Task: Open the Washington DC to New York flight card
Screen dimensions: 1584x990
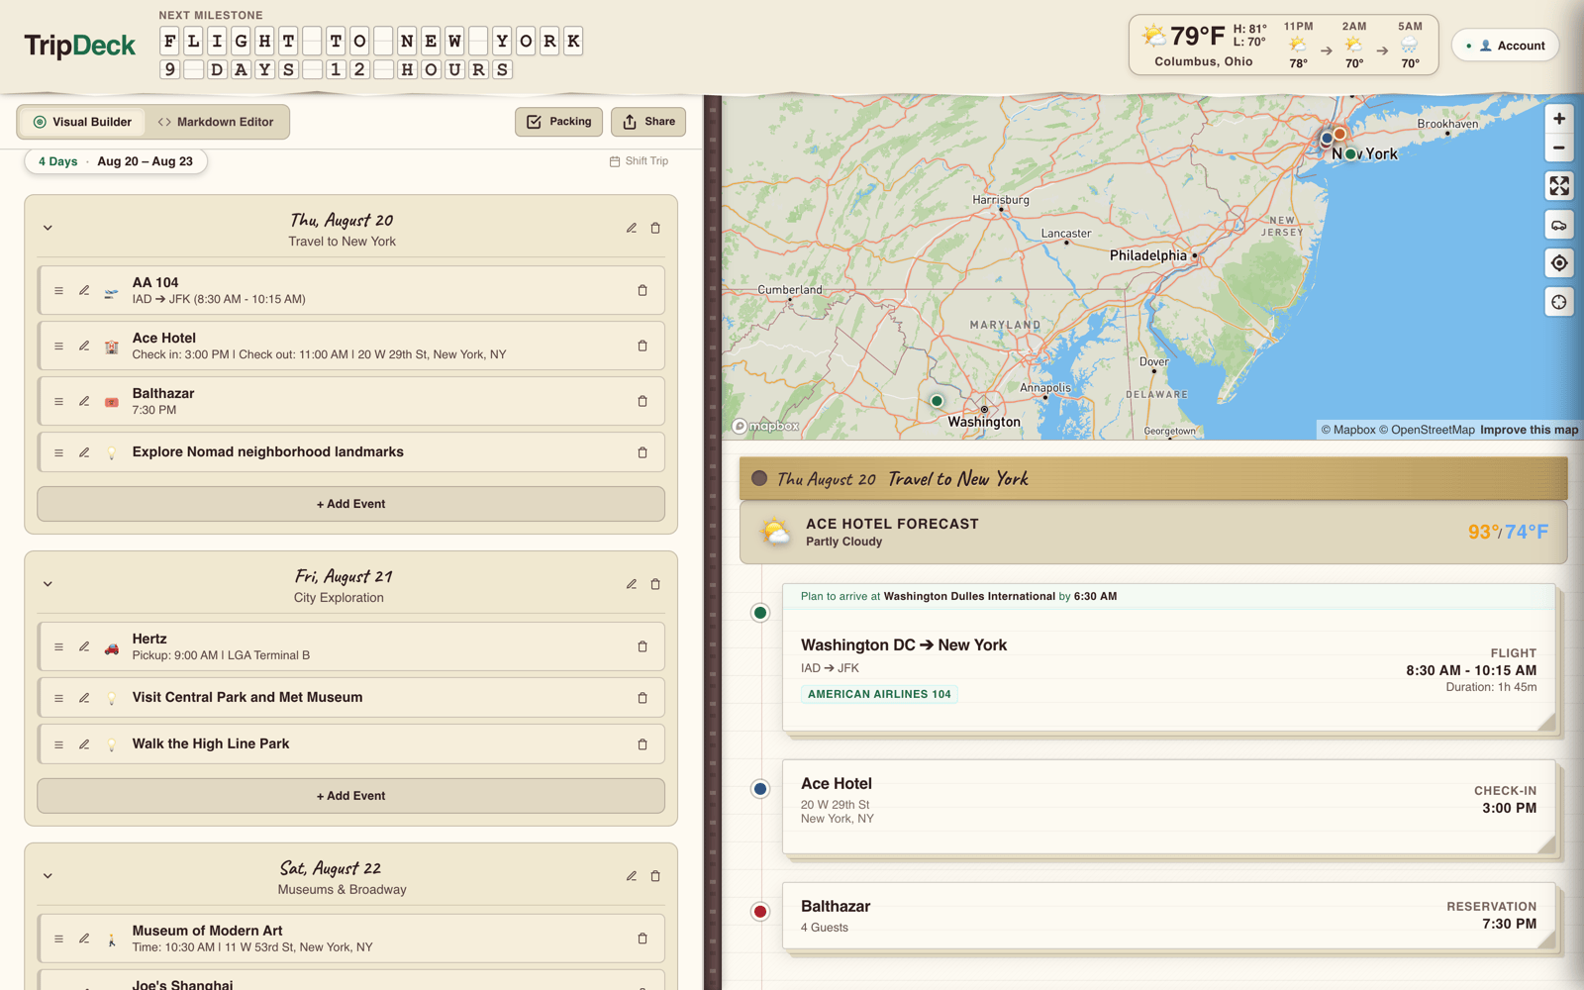Action: tap(1168, 658)
